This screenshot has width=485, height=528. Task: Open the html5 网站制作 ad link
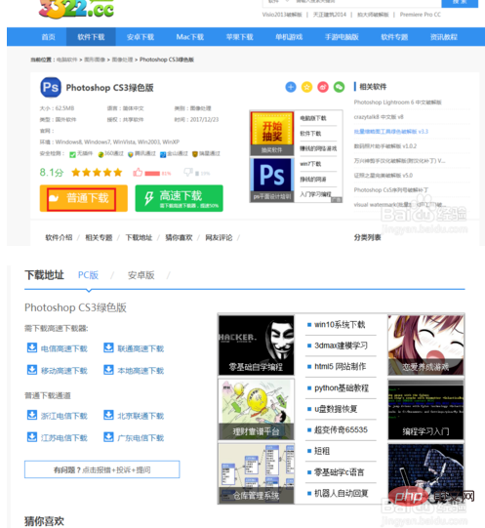click(340, 366)
